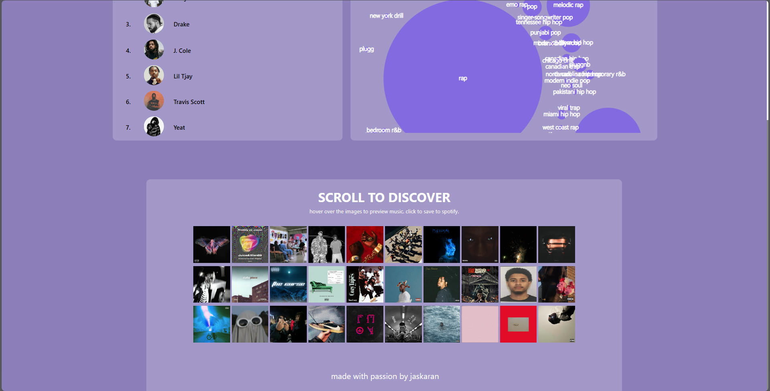The width and height of the screenshot is (770, 391).
Task: Pick the cover with black figures on tan floor
Action: pos(403,245)
